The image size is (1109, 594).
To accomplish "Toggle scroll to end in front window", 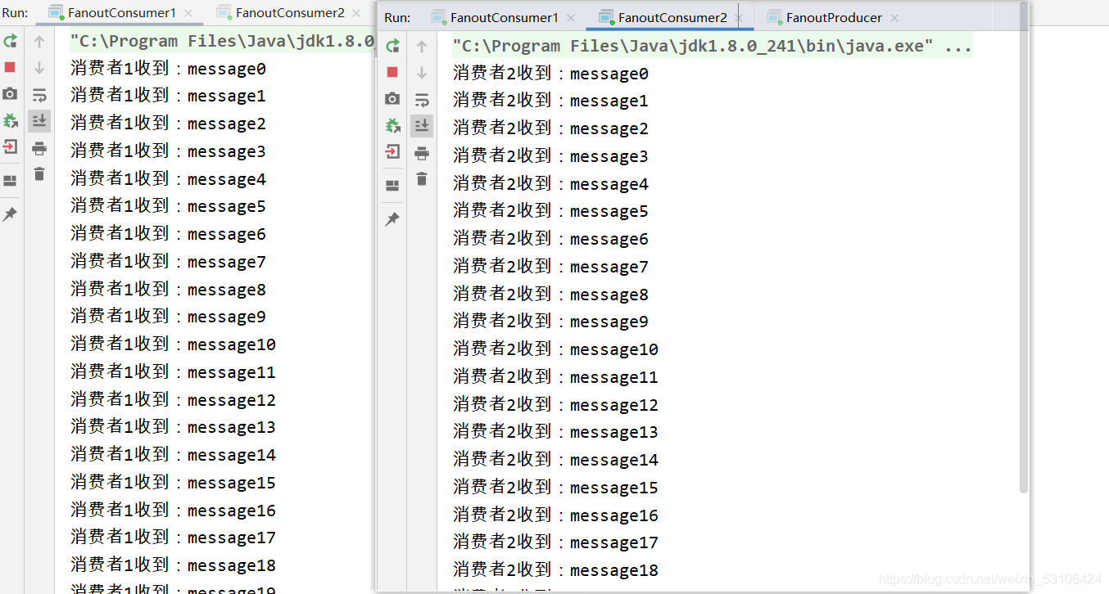I will tap(422, 126).
